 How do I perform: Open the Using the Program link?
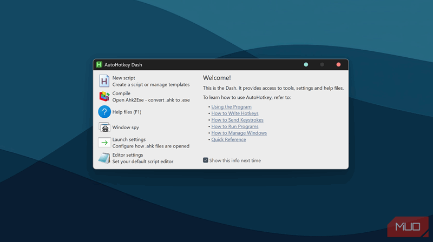[x=231, y=107]
